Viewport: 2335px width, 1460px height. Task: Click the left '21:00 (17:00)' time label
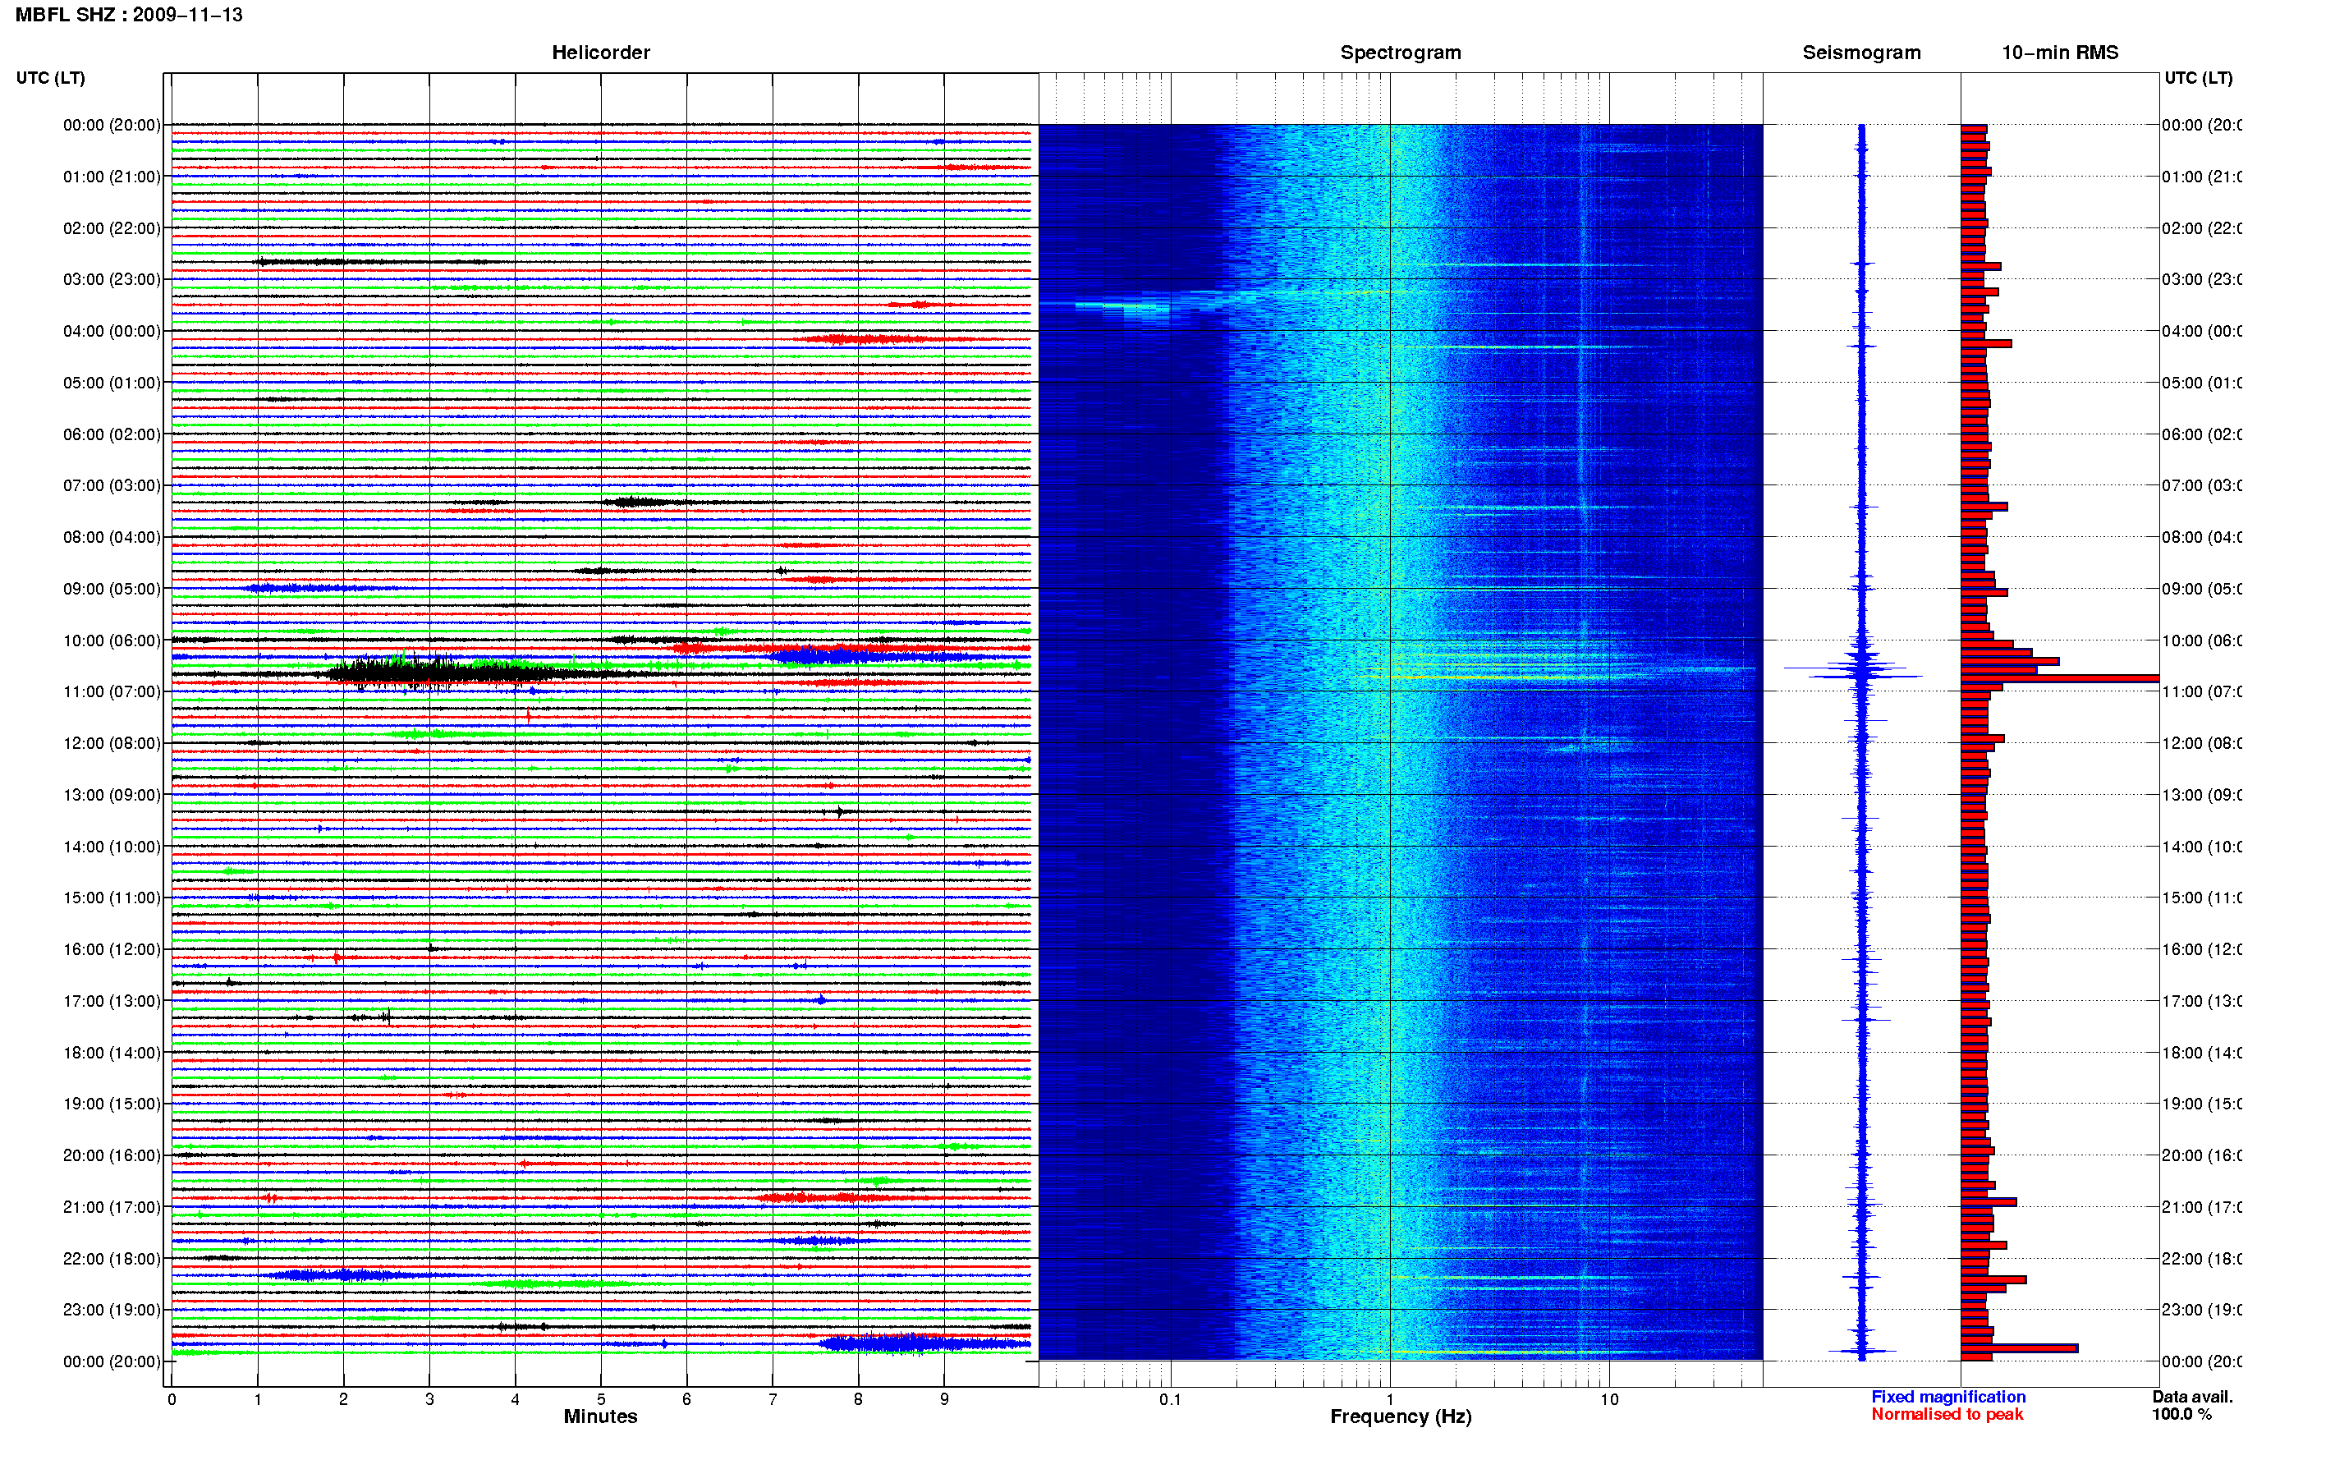coord(112,1207)
